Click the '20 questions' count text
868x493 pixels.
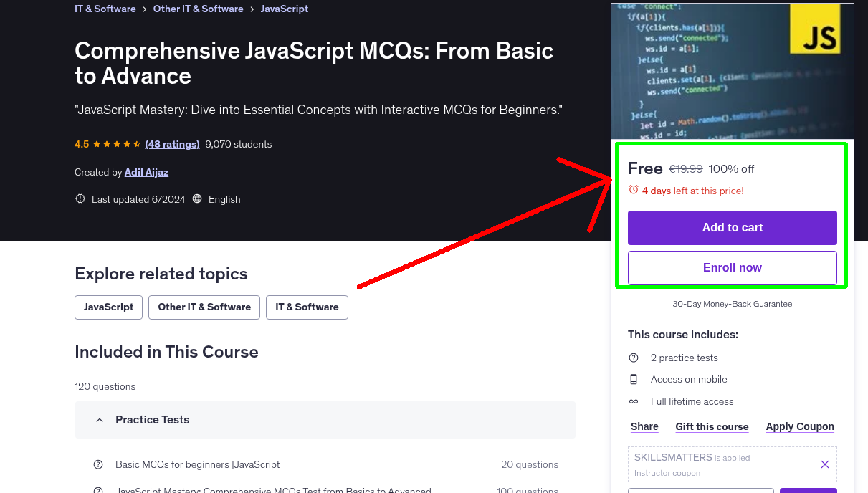tap(530, 464)
